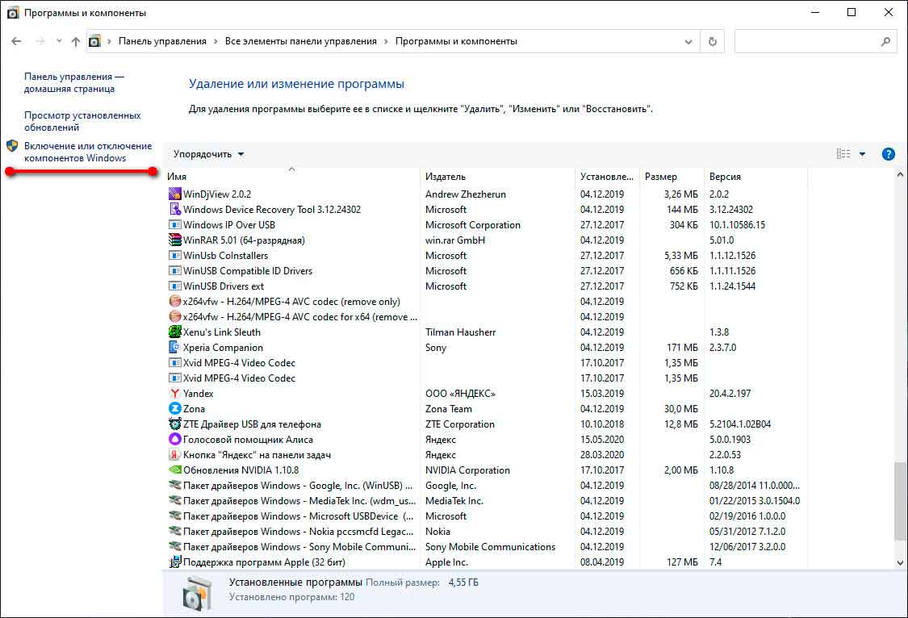
Task: Click the vertical scrollbar thumb in program list
Action: (900, 500)
